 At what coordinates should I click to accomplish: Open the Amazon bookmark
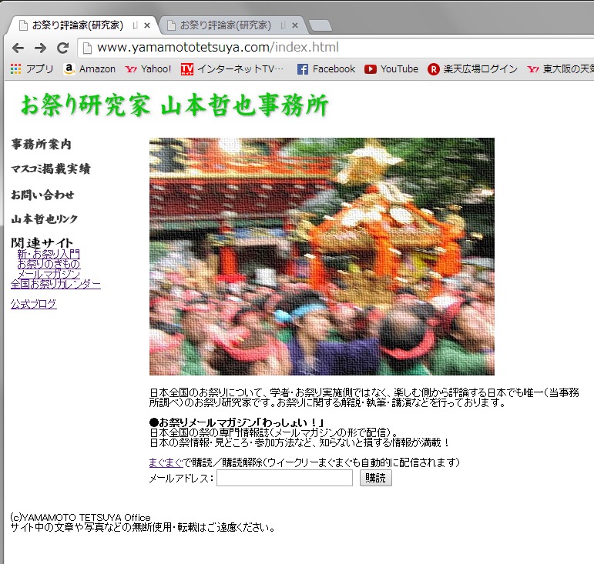[89, 69]
